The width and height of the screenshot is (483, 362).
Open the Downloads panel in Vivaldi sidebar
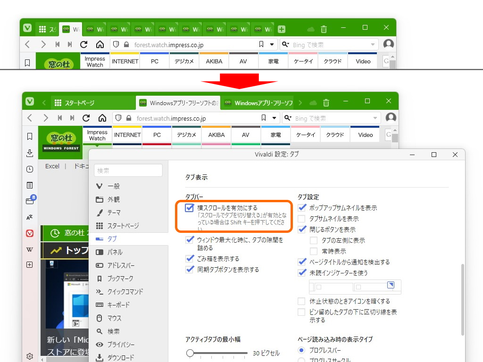point(30,153)
